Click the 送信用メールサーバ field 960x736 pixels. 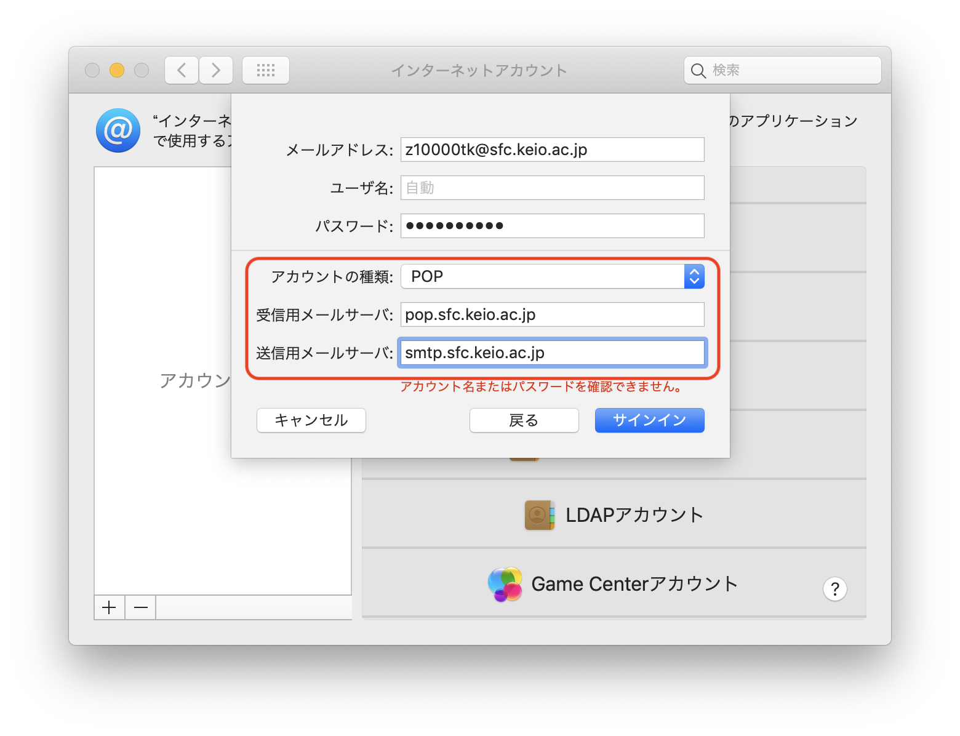(552, 353)
